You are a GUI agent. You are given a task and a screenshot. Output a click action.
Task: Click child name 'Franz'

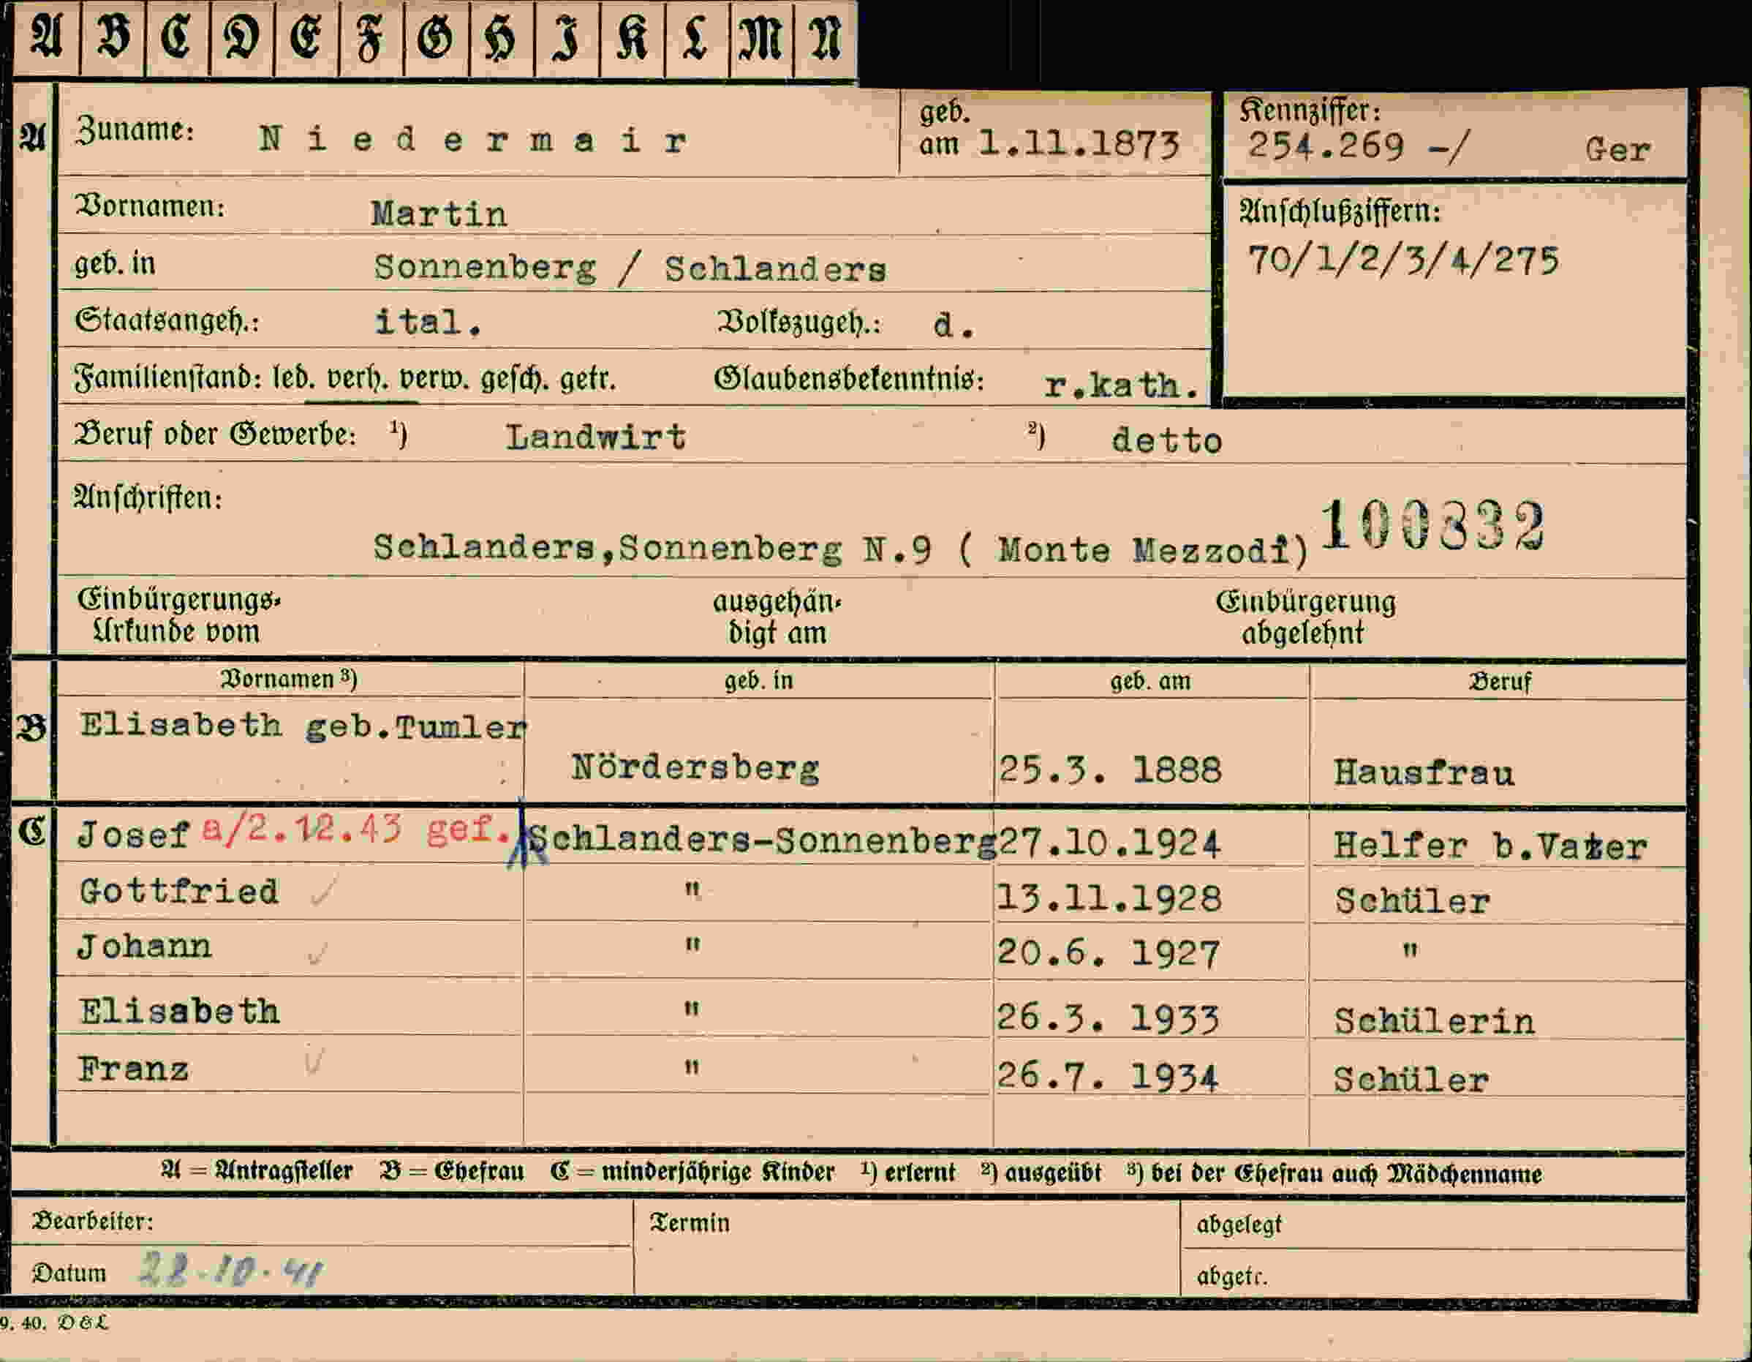tap(133, 1069)
